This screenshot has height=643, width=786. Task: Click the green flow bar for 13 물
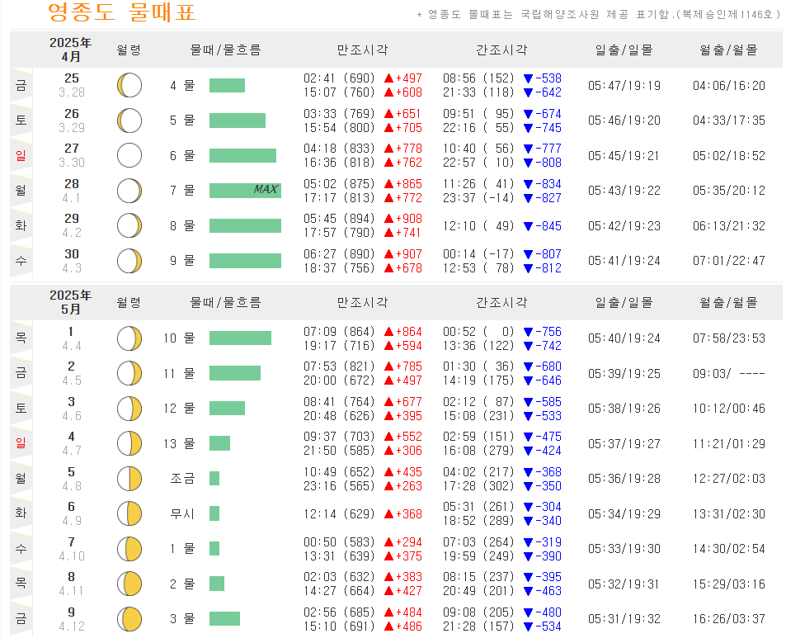point(219,443)
